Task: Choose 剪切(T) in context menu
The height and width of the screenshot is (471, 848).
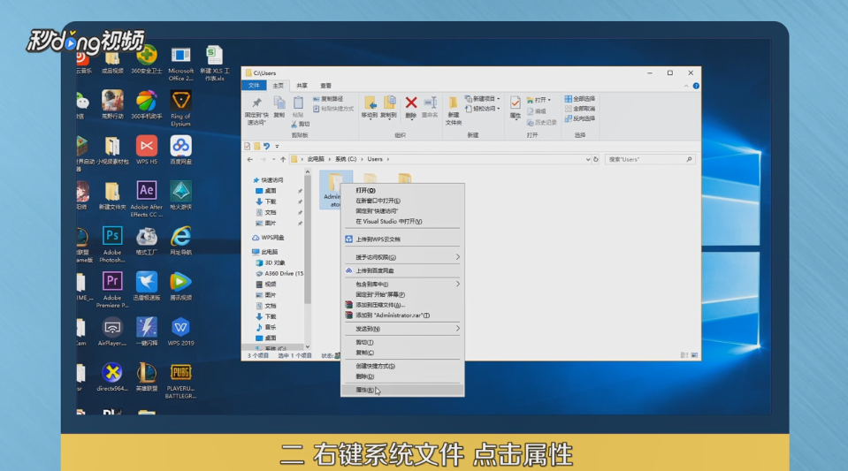Action: point(401,342)
